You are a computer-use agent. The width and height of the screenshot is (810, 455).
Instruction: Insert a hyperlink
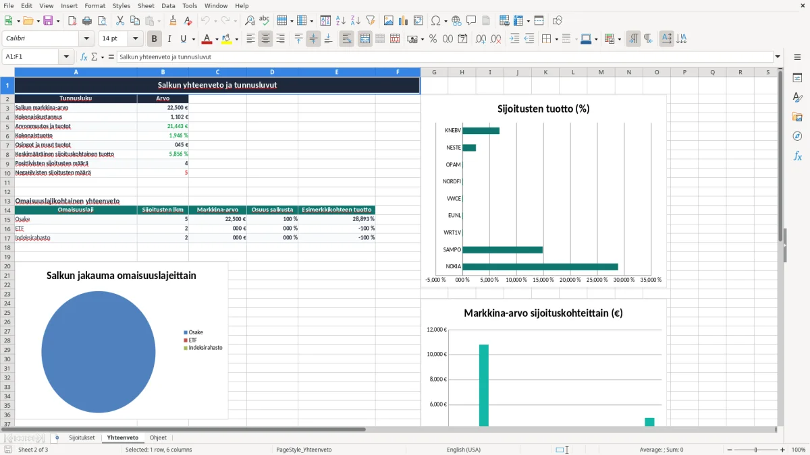[x=456, y=21]
